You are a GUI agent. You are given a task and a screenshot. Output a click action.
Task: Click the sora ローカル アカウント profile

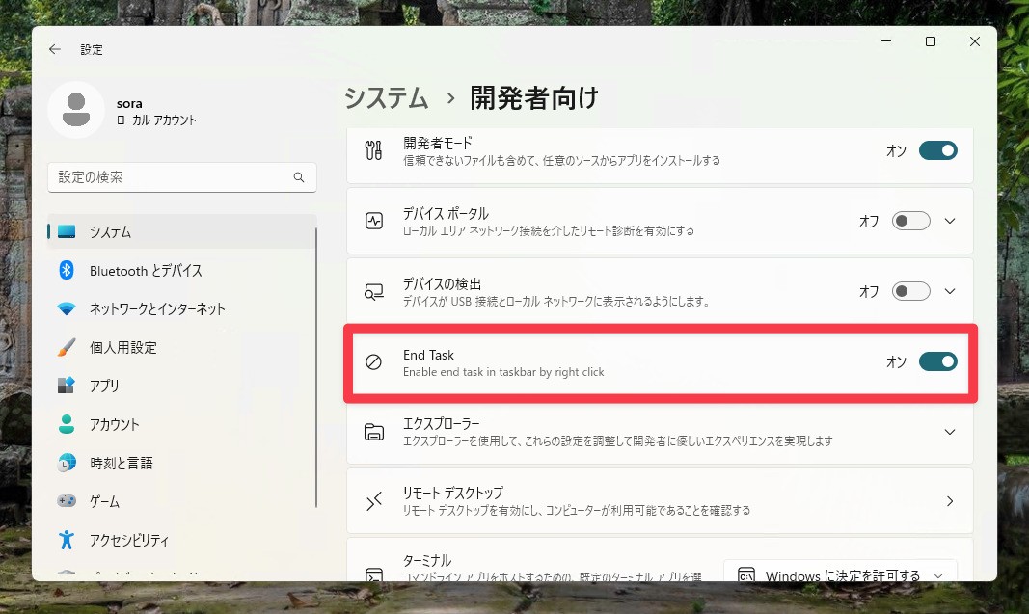122,110
